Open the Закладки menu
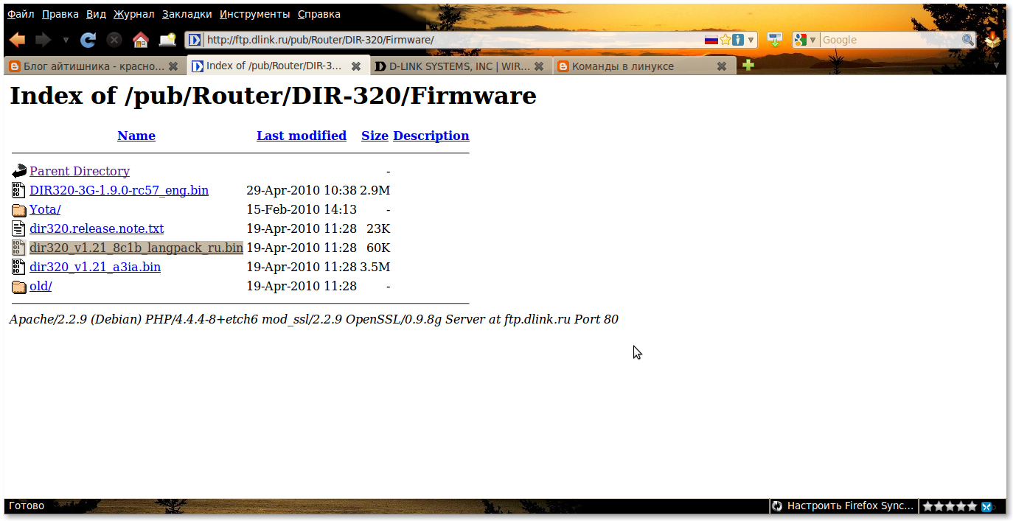Image resolution: width=1013 pixels, height=521 pixels. (187, 14)
